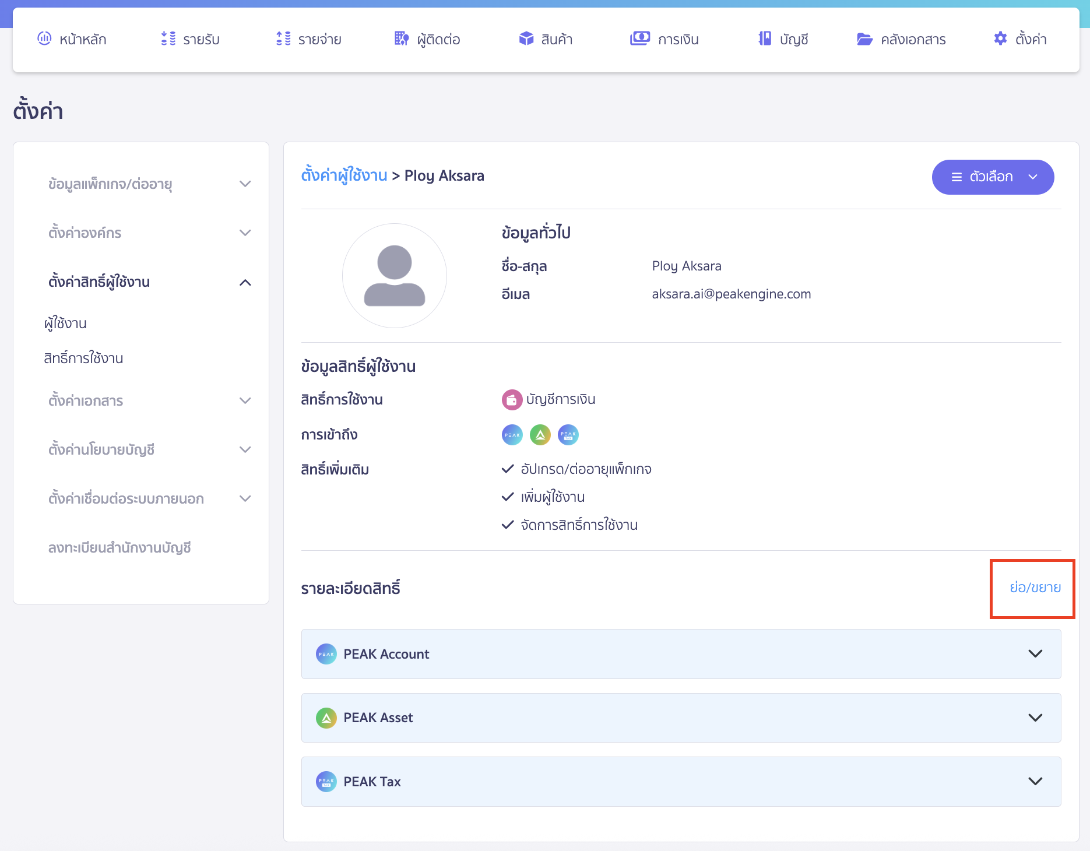Select the รายรับ income icon
Viewport: 1090px width, 851px height.
point(167,38)
